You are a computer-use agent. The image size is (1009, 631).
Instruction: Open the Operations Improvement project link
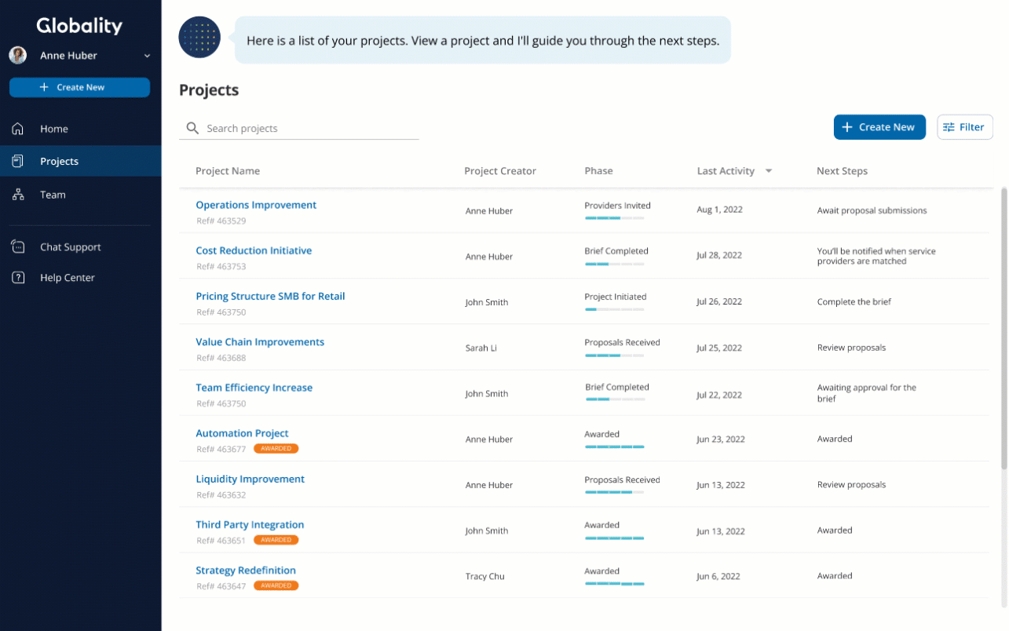(256, 204)
